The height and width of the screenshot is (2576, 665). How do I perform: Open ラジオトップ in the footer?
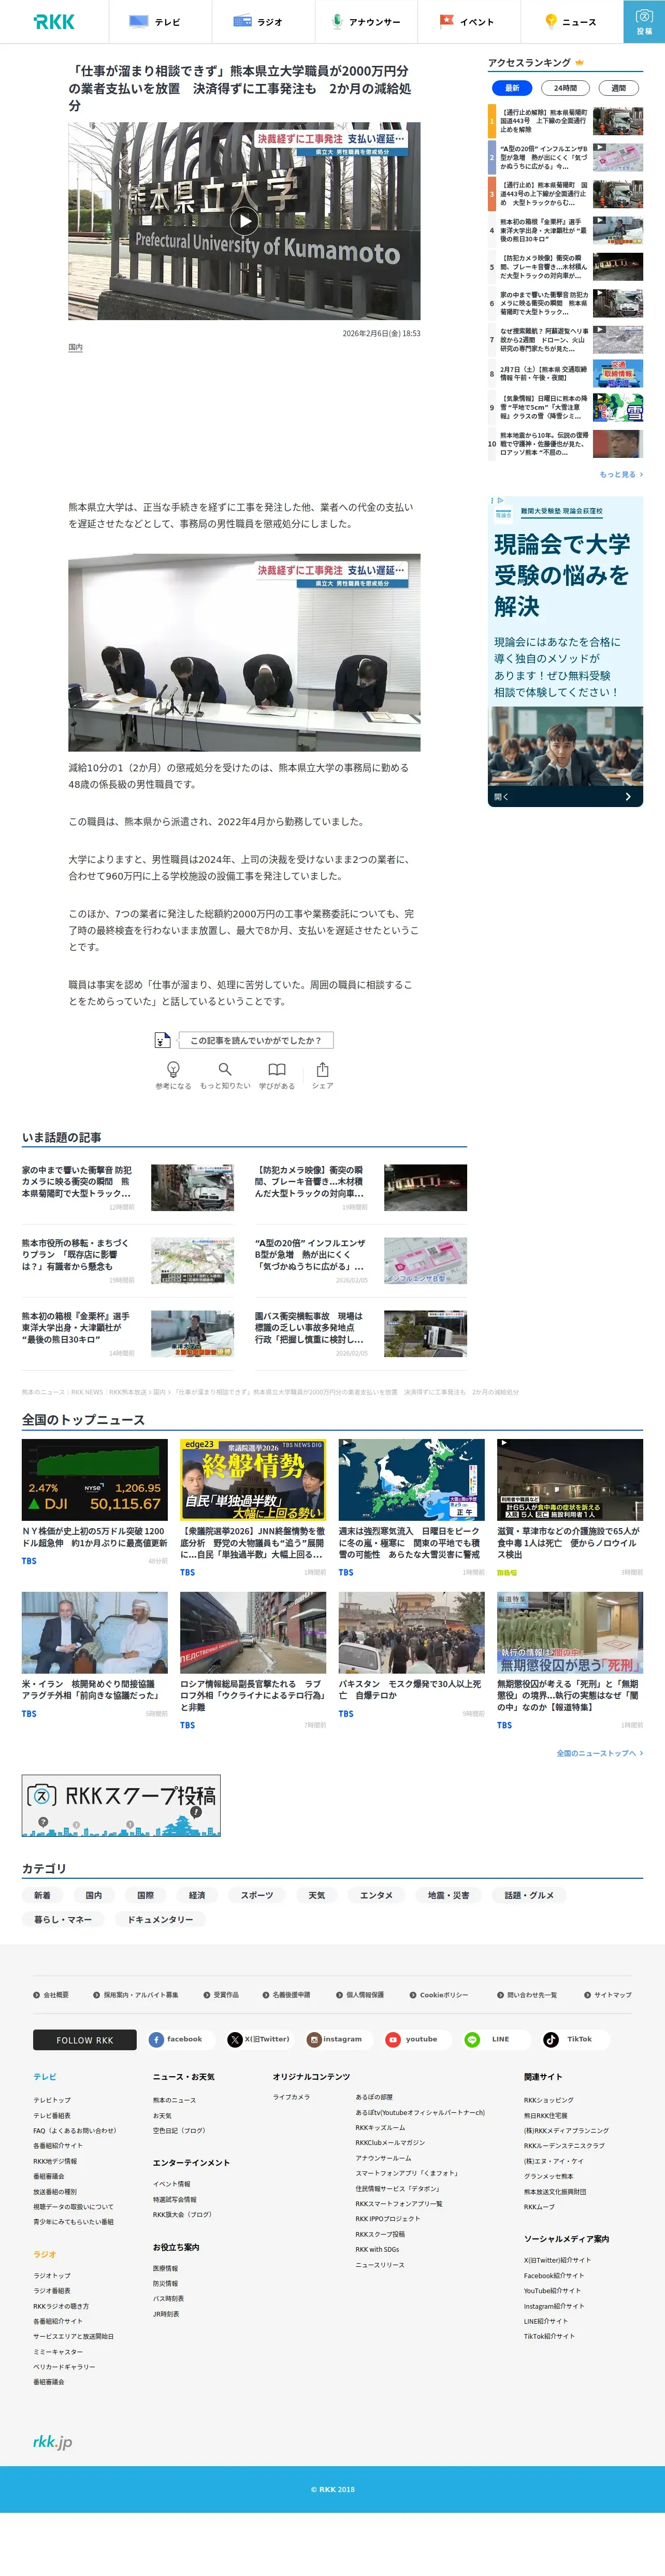coord(52,2275)
